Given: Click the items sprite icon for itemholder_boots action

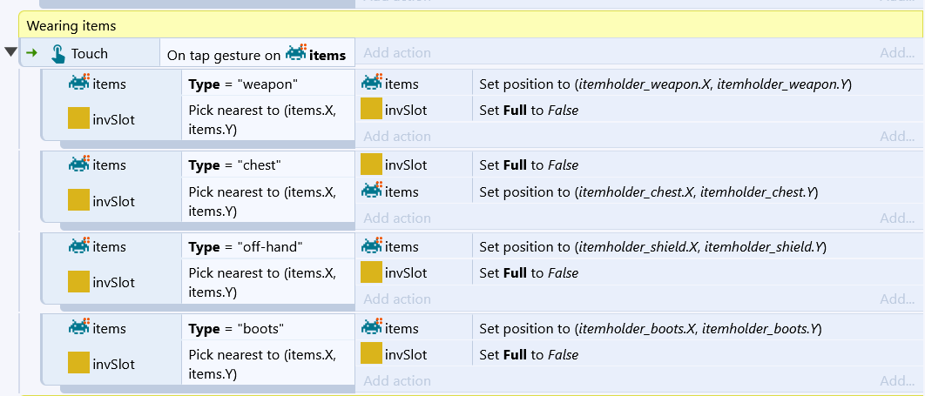Looking at the screenshot, I should 372,327.
